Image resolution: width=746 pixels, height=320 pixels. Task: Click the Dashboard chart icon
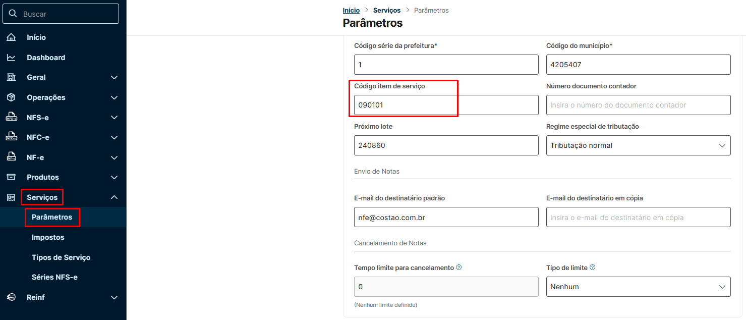coord(11,58)
